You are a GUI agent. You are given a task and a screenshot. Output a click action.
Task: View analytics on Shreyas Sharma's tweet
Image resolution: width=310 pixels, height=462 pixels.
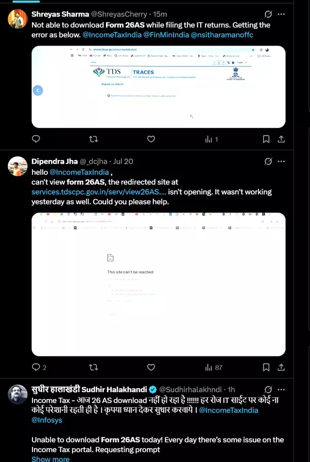point(212,139)
